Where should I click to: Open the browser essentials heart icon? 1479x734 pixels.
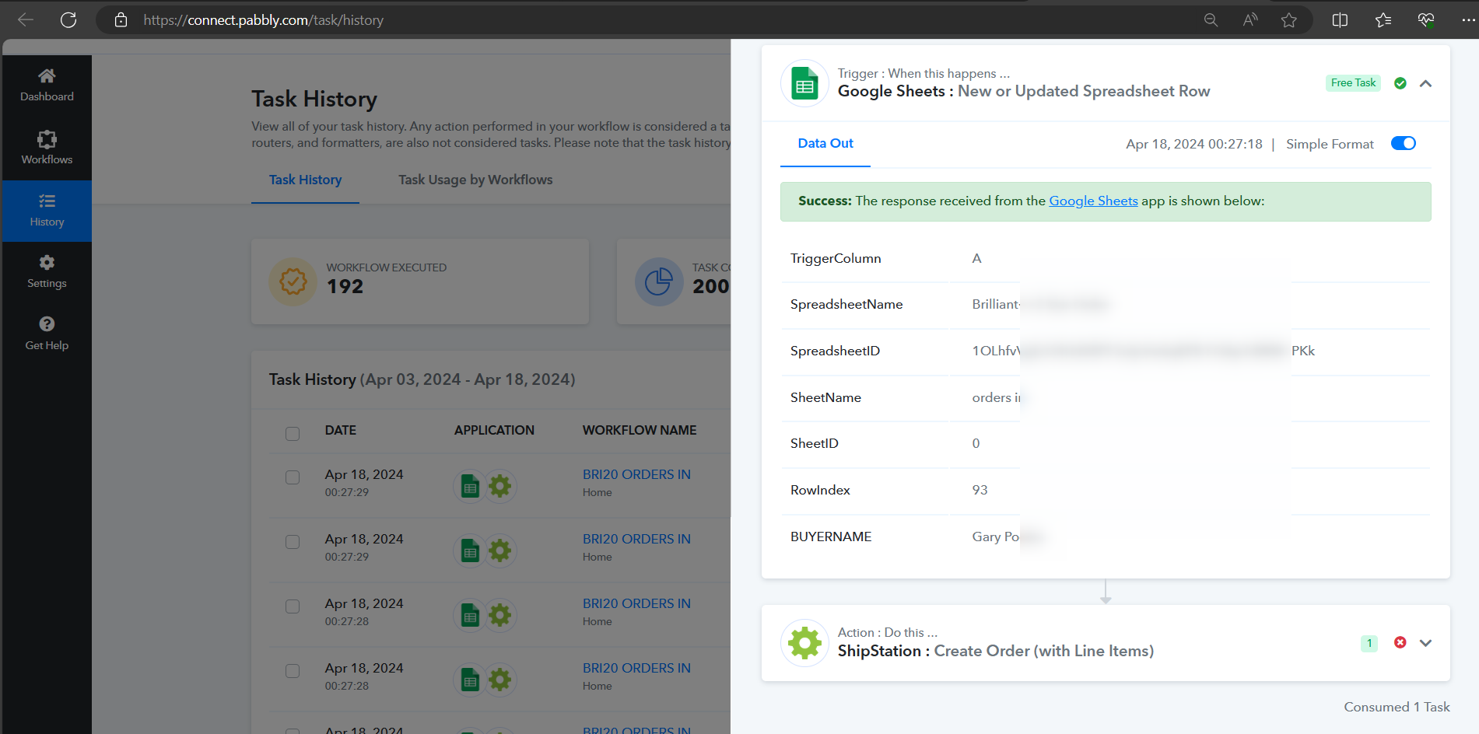coord(1426,20)
